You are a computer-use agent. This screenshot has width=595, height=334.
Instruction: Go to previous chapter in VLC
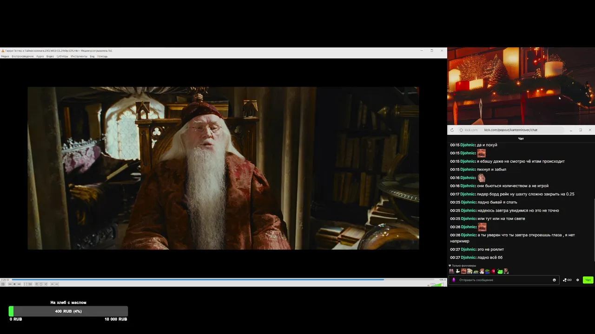tap(52, 284)
